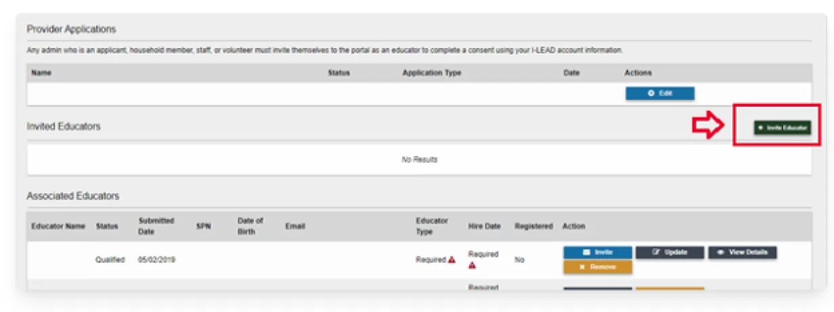This screenshot has height=312, width=834.
Task: Open View Details for the educator
Action: pos(742,253)
